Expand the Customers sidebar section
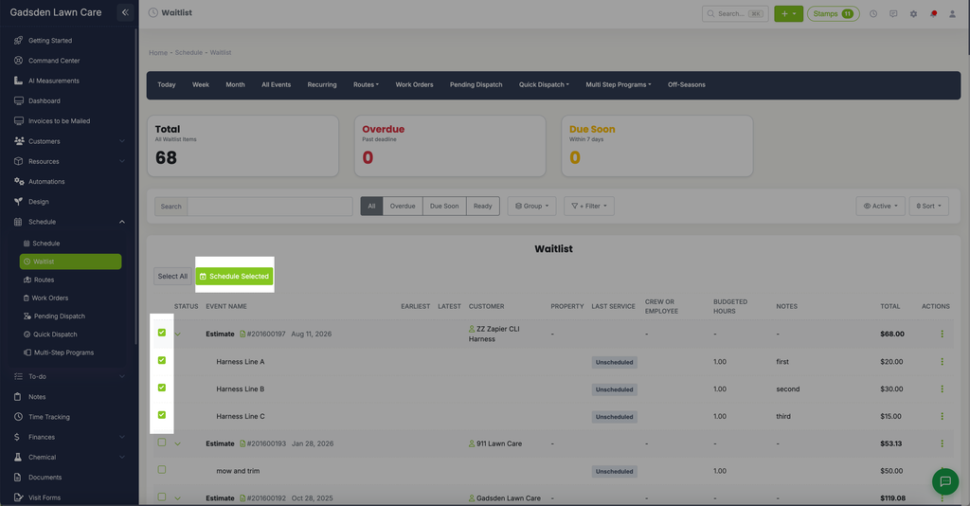The width and height of the screenshot is (970, 506). pyautogui.click(x=69, y=141)
